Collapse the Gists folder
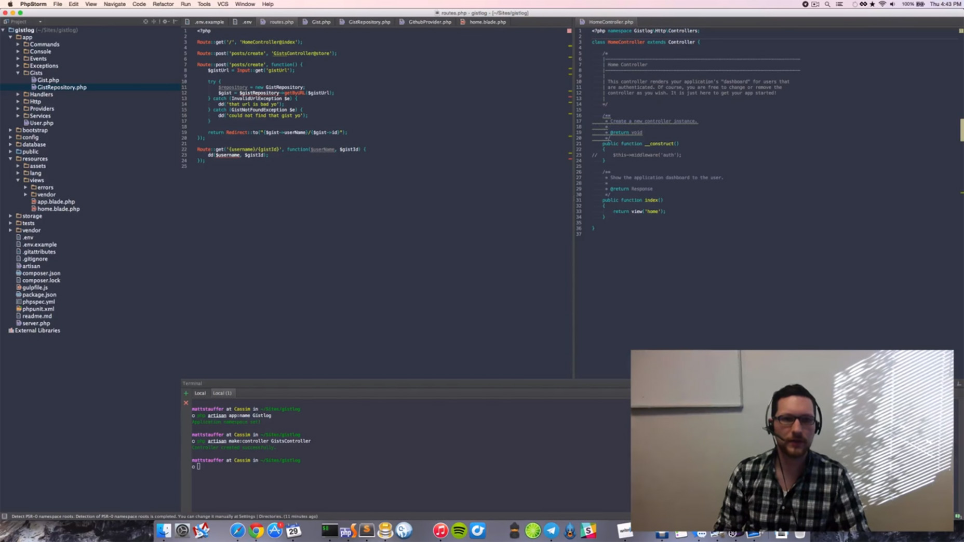Viewport: 964px width, 542px height. pos(18,73)
